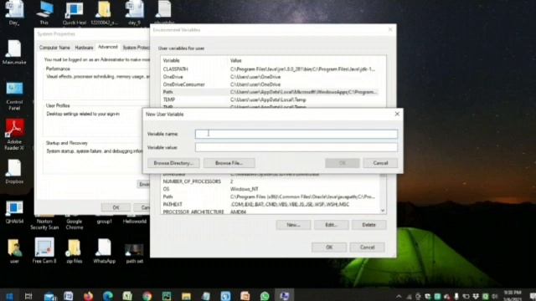Show hidden system tray icons
536x301 pixels.
point(399,297)
